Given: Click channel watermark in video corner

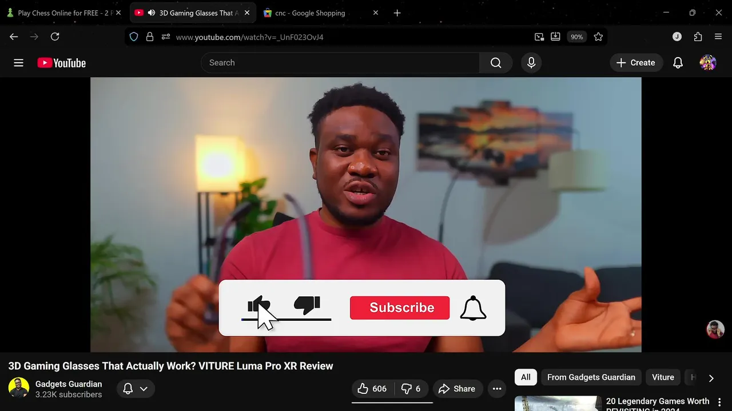Looking at the screenshot, I should [715, 329].
